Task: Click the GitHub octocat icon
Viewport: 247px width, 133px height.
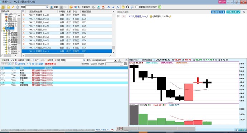Action: click(x=127, y=7)
